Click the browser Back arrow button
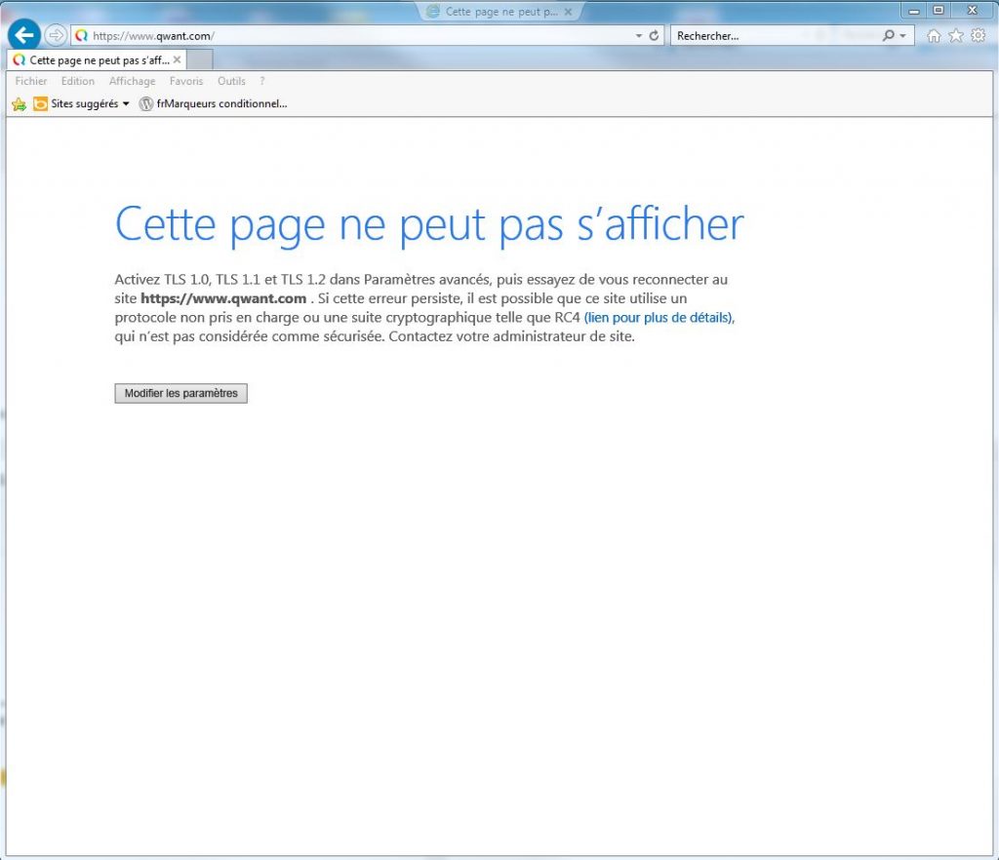 coord(23,35)
